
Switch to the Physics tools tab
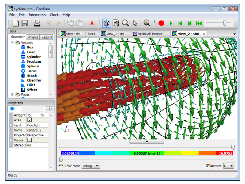[33, 37]
